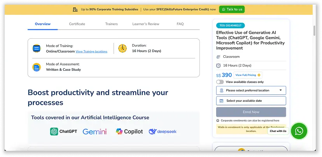322x157 pixels.
Task: Click Tools covered in our Artificial Intelligence Course
Action: (90, 118)
